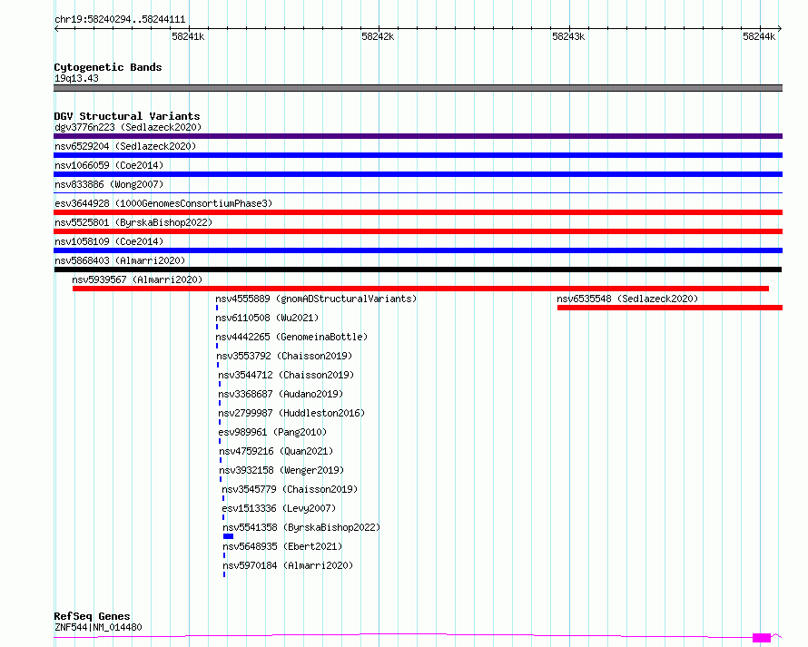Select the 19q13.43 band label
The image size is (808, 647).
click(76, 78)
